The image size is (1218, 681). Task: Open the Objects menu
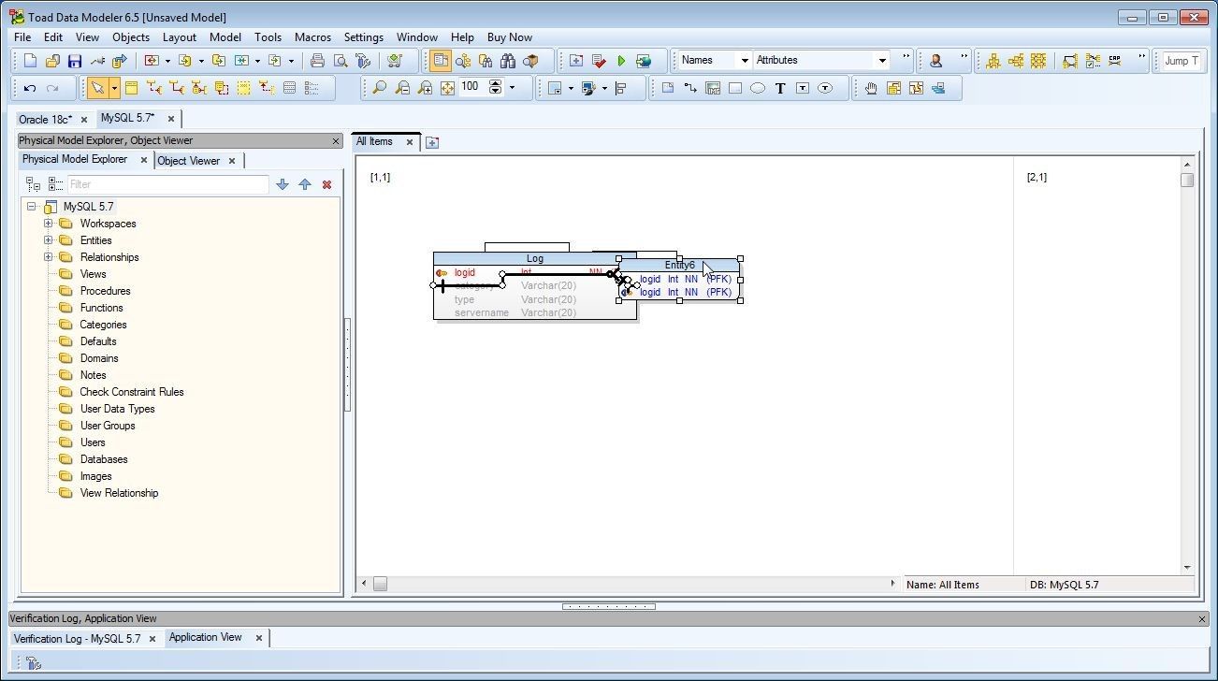click(131, 37)
